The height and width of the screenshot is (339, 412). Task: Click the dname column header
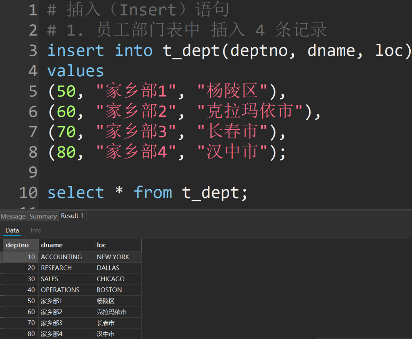pos(66,245)
